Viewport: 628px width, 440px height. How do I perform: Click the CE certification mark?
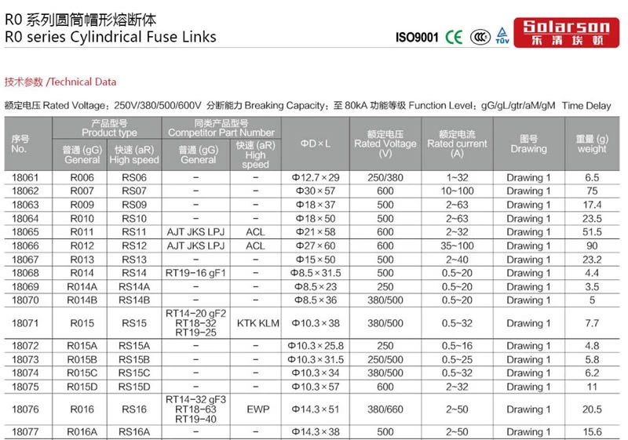click(454, 37)
